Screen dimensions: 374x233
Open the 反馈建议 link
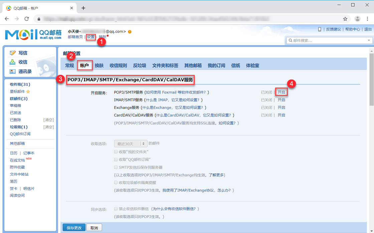coord(334,29)
